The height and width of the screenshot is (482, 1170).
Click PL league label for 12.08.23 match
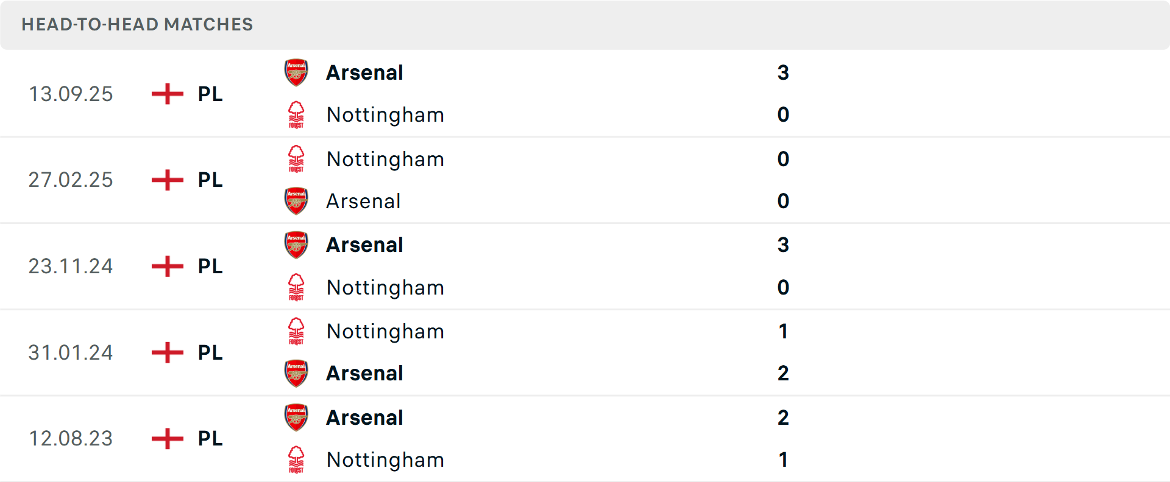tap(210, 438)
